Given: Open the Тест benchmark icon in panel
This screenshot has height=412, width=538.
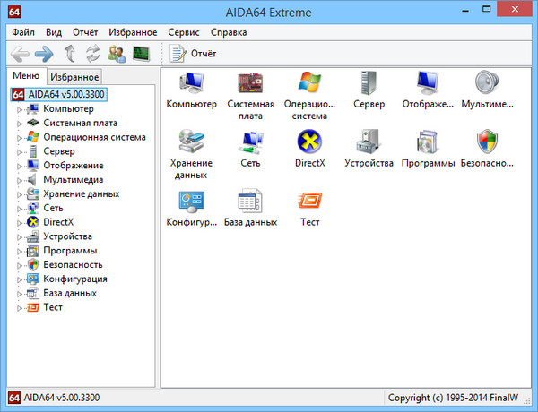Looking at the screenshot, I should click(310, 202).
